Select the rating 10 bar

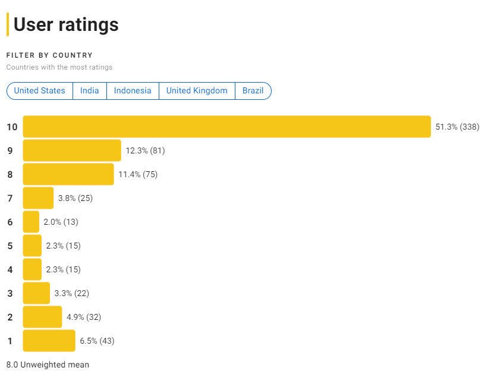[x=226, y=127]
